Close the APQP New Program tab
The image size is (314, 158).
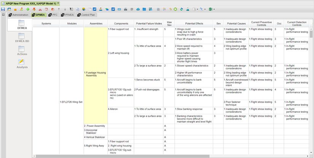(x=58, y=3)
